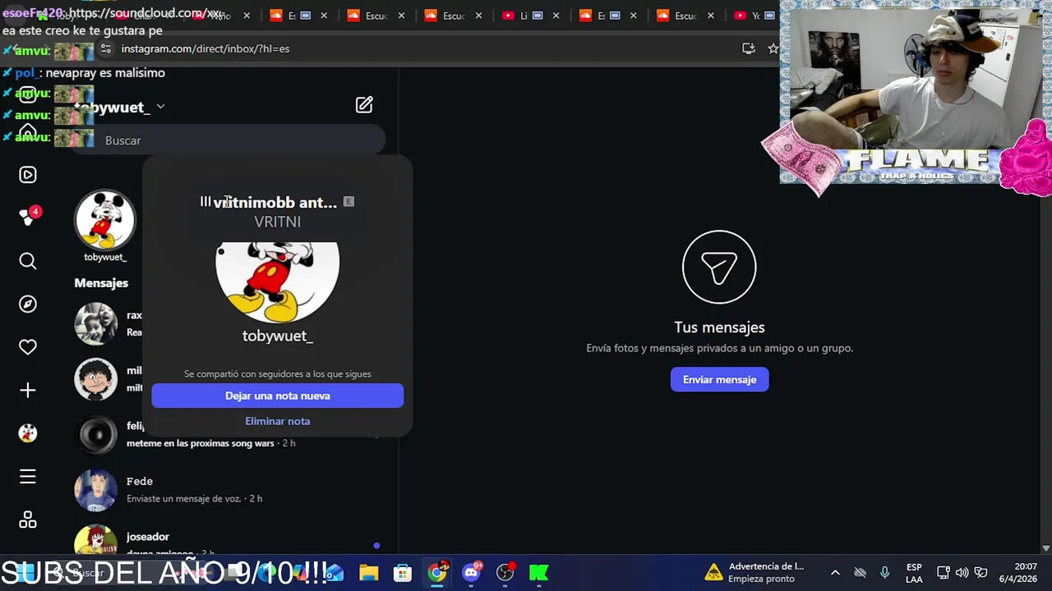Viewport: 1052px width, 591px height.
Task: Click the paper plane messages icon
Action: click(x=719, y=267)
